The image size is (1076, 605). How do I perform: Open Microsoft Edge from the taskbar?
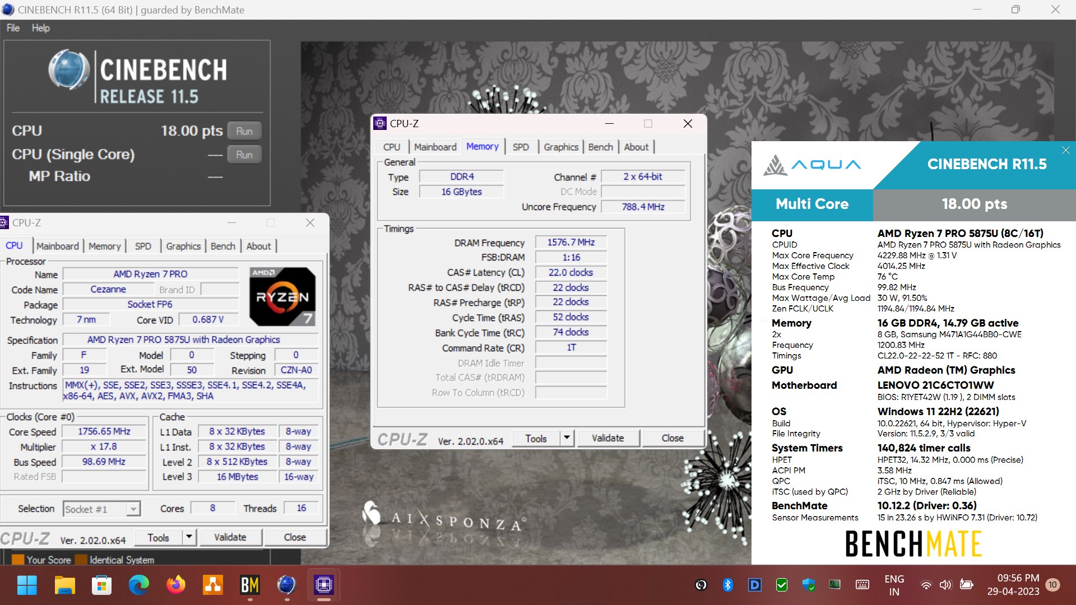pos(138,585)
